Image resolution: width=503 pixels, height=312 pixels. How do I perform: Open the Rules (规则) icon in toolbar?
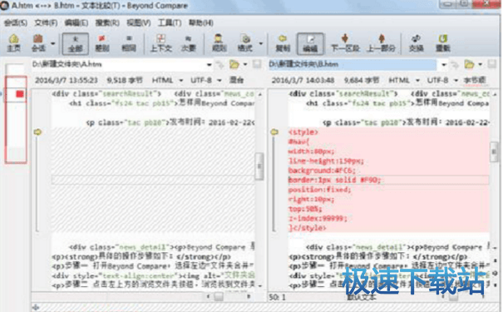[219, 43]
